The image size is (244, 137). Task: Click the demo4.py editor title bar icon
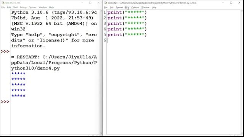(106, 3)
